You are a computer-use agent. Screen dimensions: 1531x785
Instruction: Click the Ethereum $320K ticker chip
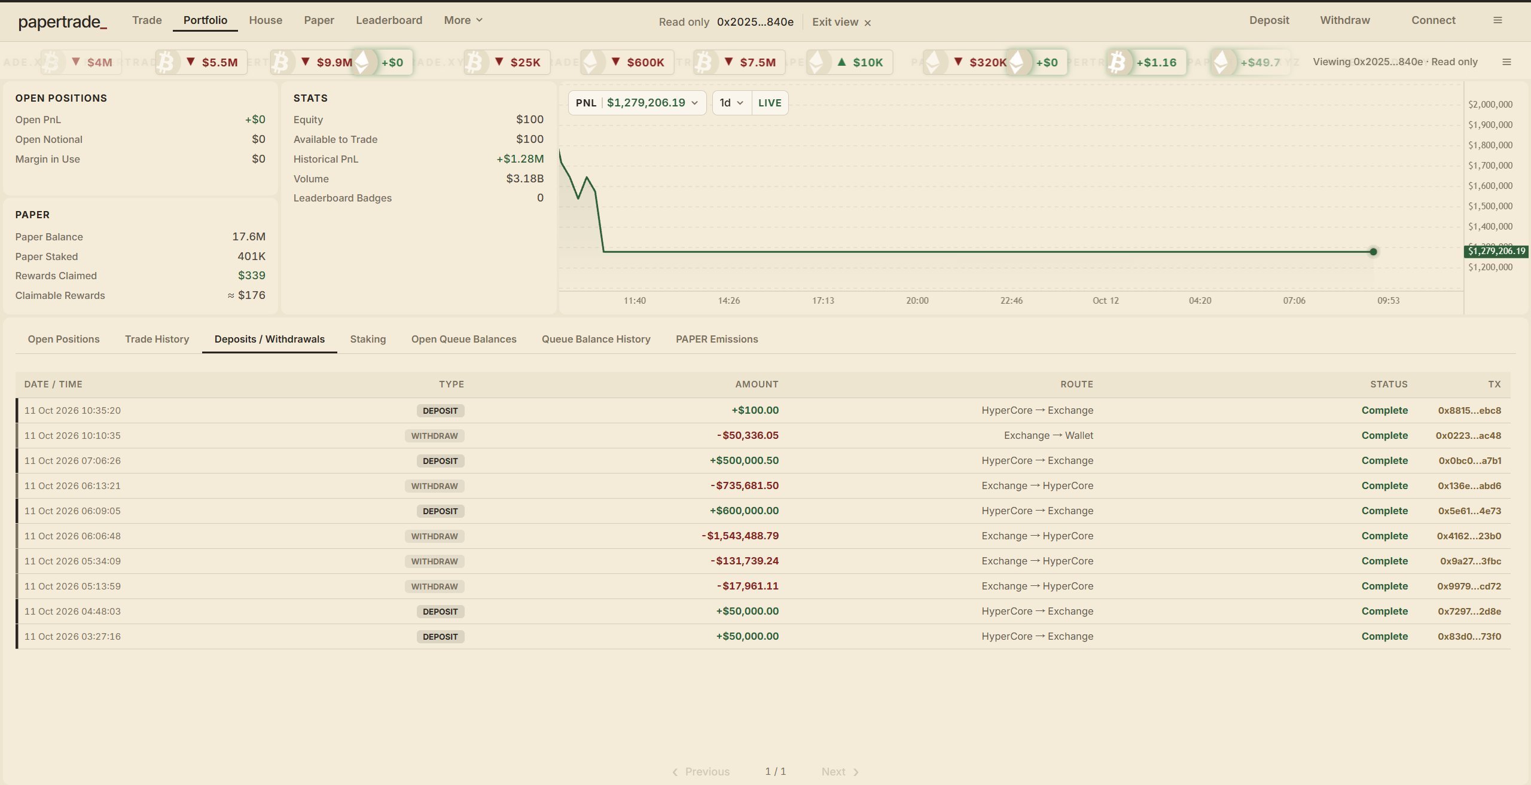(x=965, y=62)
